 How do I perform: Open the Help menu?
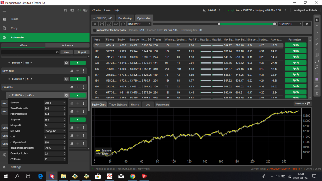116,10
